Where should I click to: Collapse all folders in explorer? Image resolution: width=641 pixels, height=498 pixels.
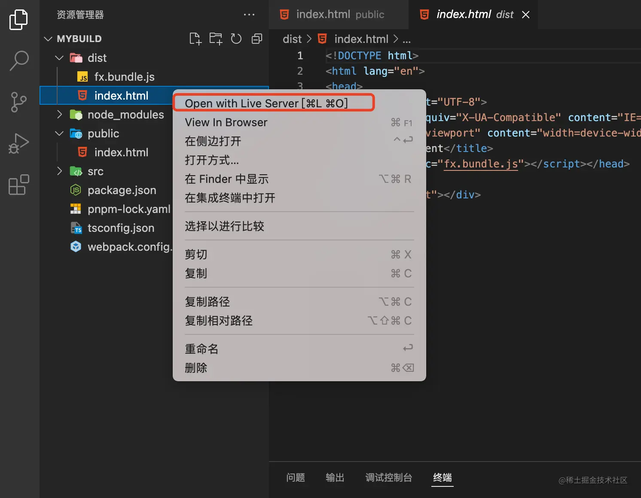coord(257,39)
